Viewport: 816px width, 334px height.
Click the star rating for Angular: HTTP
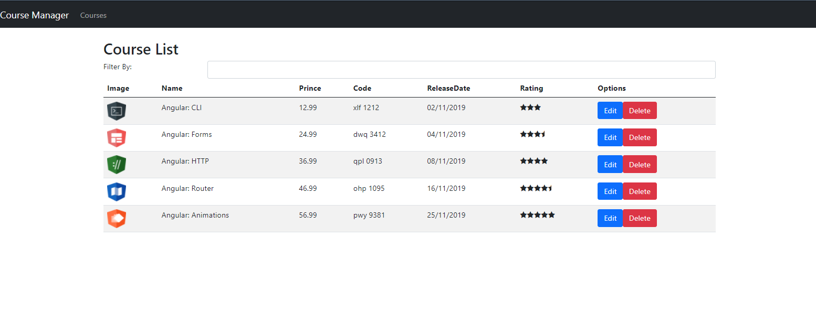coord(534,161)
